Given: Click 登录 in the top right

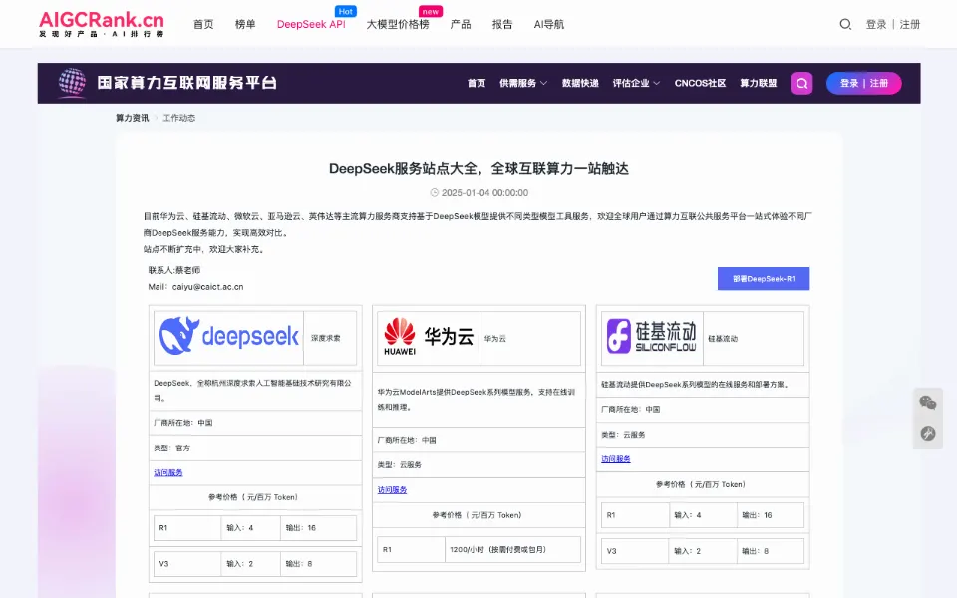Looking at the screenshot, I should 876,24.
